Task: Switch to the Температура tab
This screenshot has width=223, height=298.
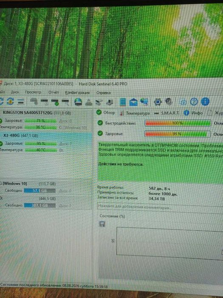Action: 135,114
